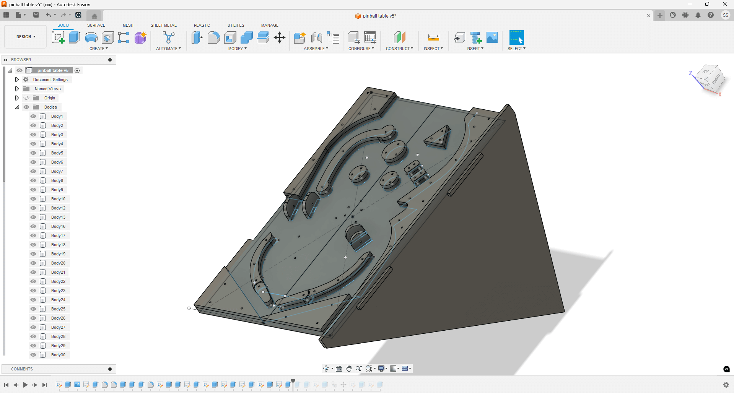This screenshot has height=393, width=734.
Task: Select the Joint tool
Action: 316,37
